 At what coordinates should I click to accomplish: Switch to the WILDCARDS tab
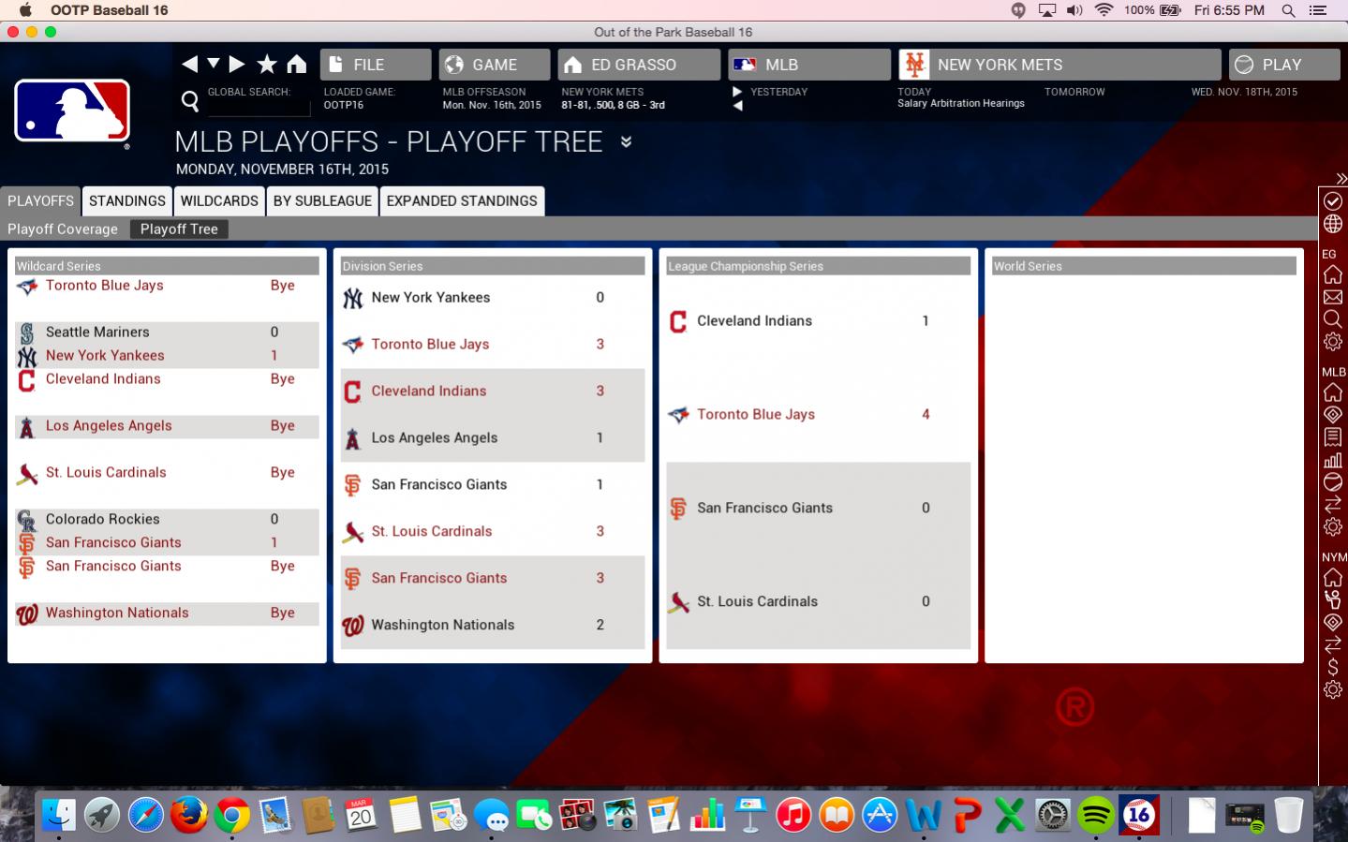pos(219,200)
